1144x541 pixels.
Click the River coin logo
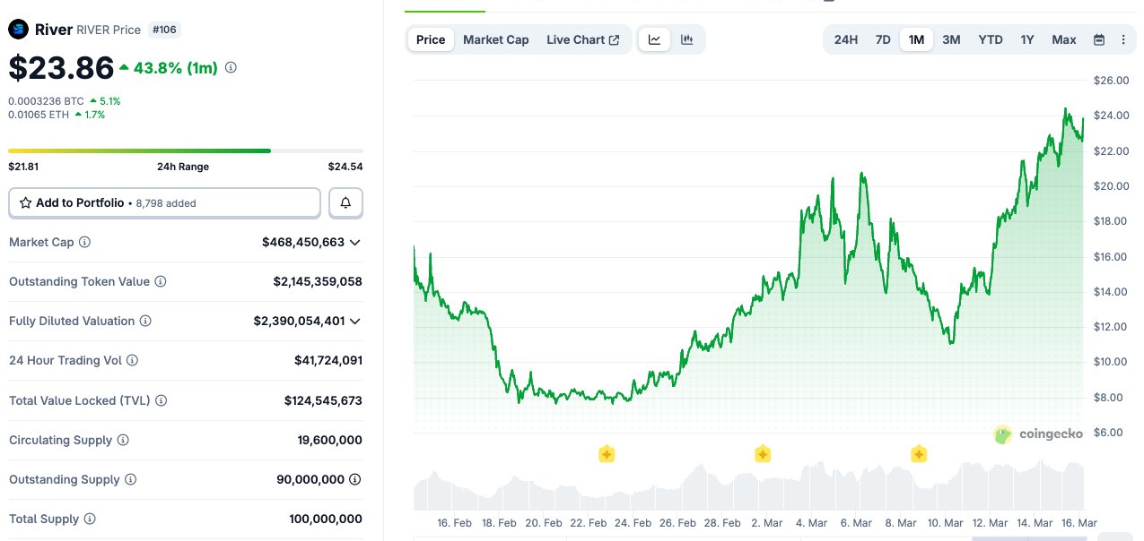pos(18,30)
